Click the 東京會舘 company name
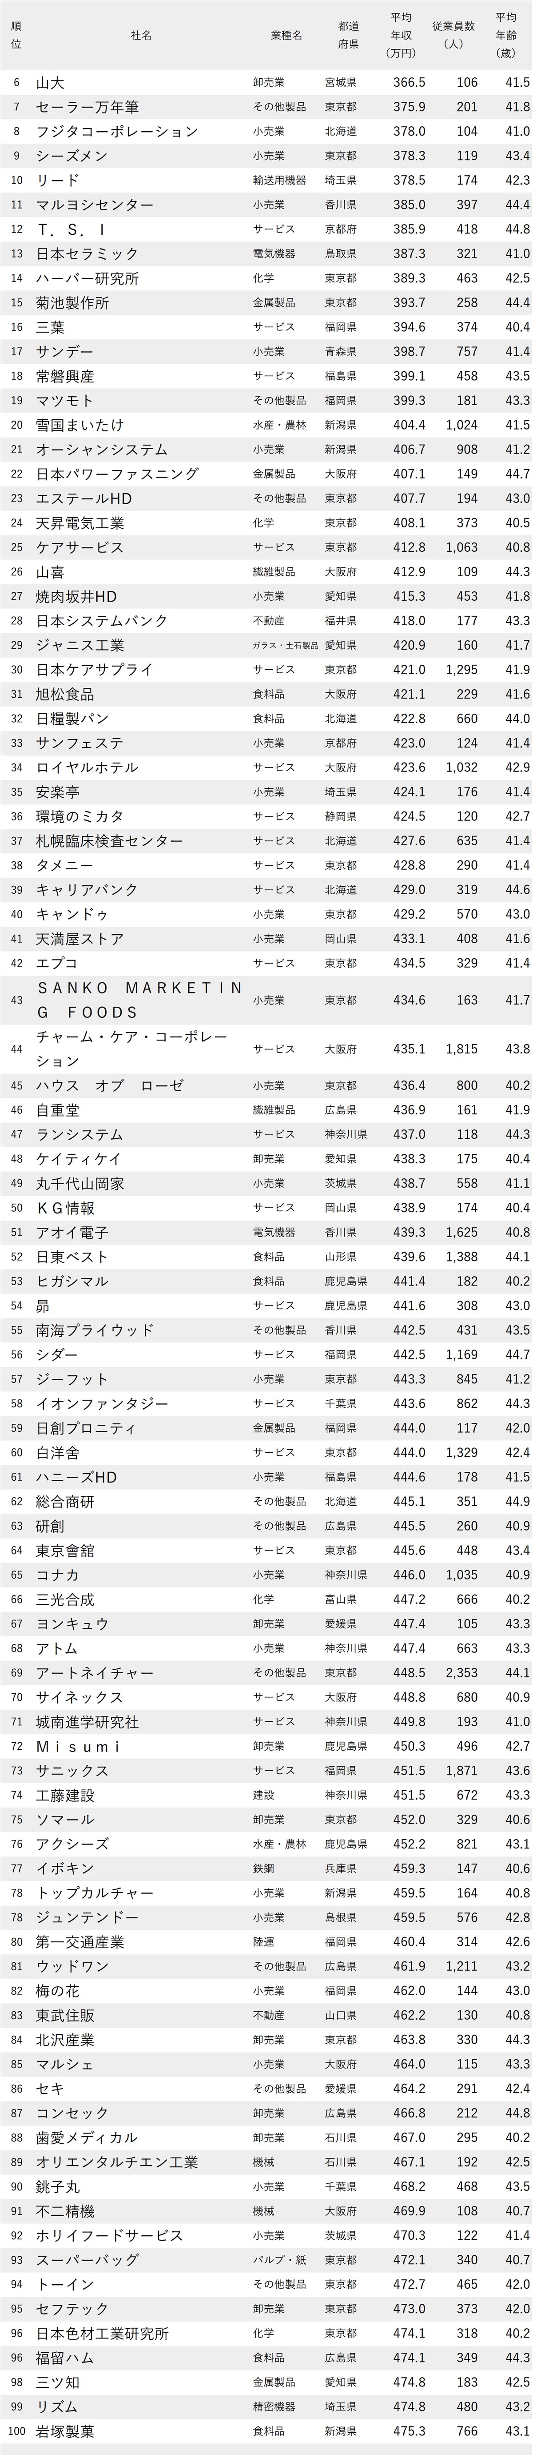Viewport: 533px width, 2455px height. (65, 1551)
